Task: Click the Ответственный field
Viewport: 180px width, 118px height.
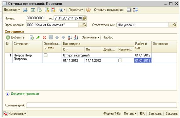Action: [143, 25]
